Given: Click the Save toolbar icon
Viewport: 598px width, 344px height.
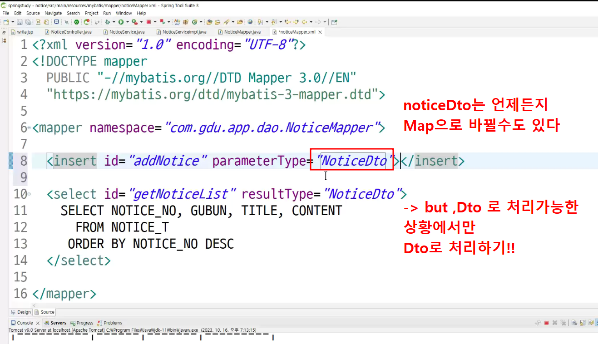Looking at the screenshot, I should (20, 22).
